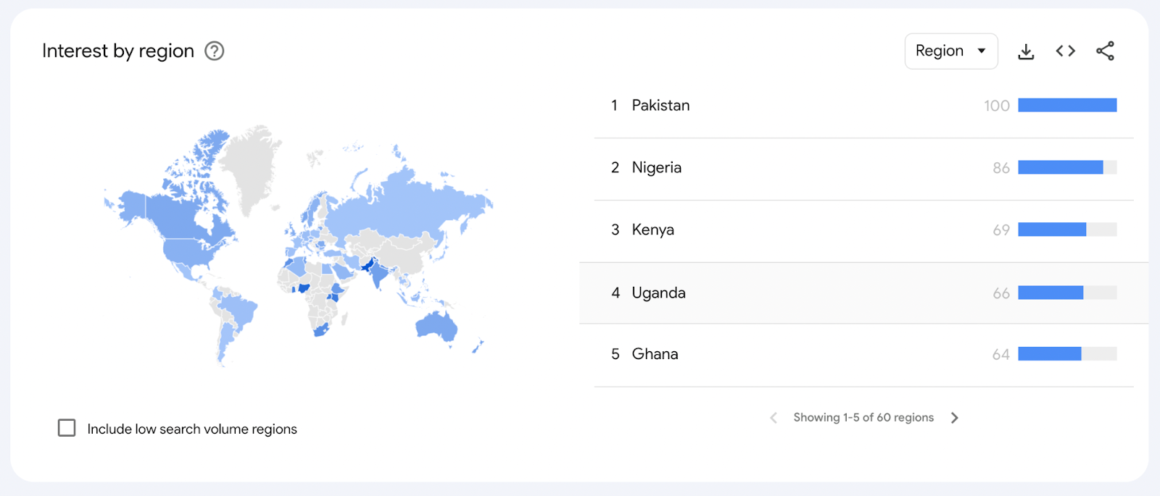Download the region data as CSV
Viewport: 1160px width, 496px height.
(x=1026, y=51)
